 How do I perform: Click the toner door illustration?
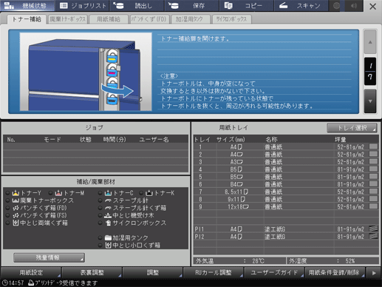coord(86,72)
